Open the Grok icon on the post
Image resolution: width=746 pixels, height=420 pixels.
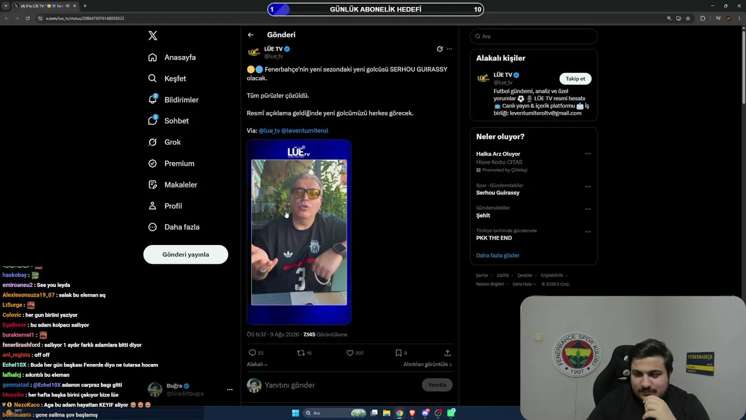pyautogui.click(x=439, y=49)
